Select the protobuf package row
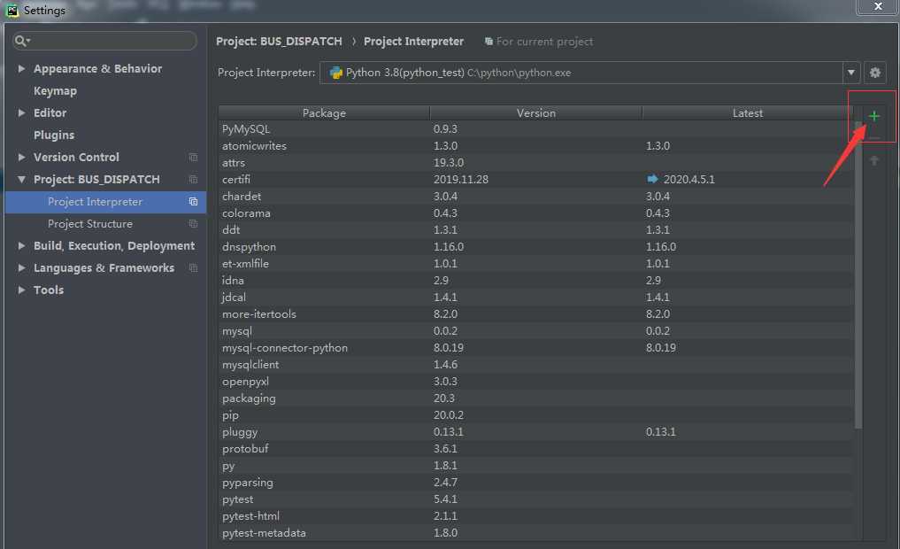900x549 pixels. tap(535, 449)
